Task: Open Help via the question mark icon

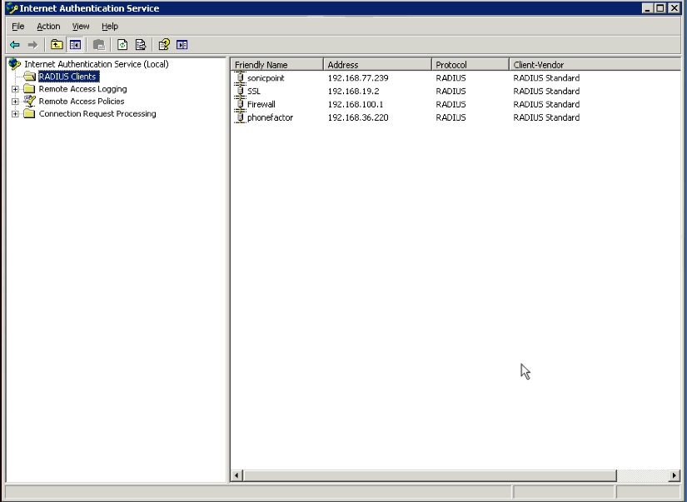Action: pyautogui.click(x=164, y=45)
